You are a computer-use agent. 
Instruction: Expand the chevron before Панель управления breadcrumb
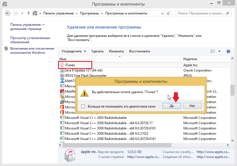[40, 13]
